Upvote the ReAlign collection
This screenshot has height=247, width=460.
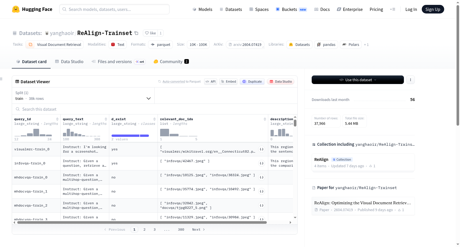[x=372, y=166]
